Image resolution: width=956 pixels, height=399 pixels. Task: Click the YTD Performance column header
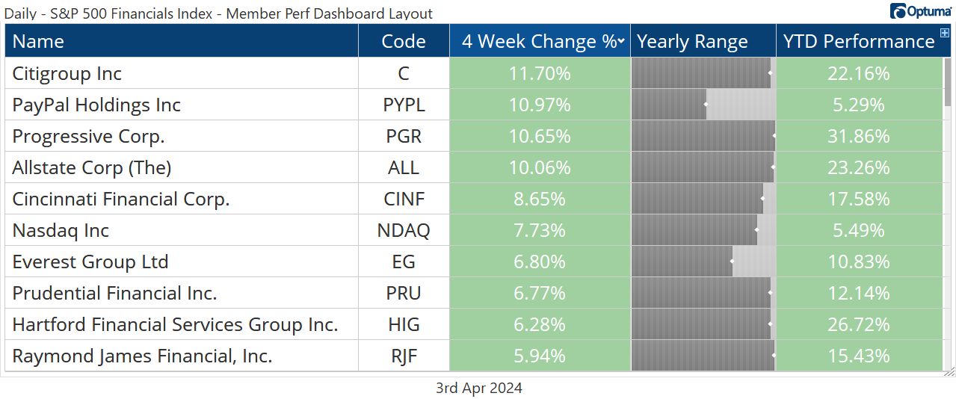pyautogui.click(x=858, y=42)
